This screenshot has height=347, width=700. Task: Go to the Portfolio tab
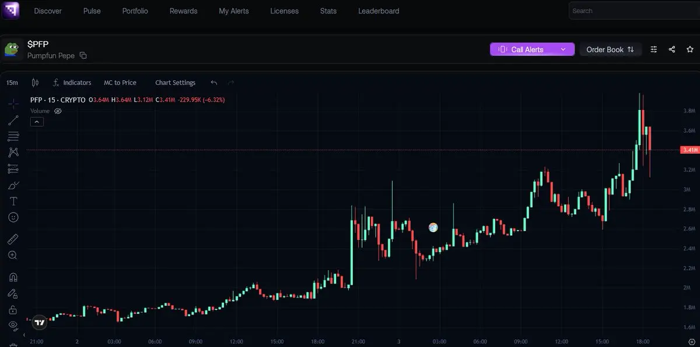pyautogui.click(x=135, y=11)
